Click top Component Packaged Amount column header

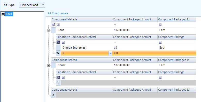[135, 19]
